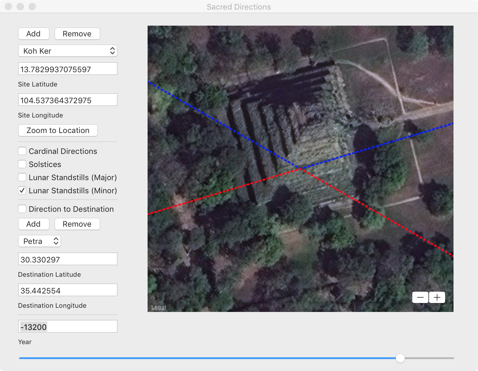
Task: Uncheck Lunar Standstills (Minor) option
Action: point(22,191)
